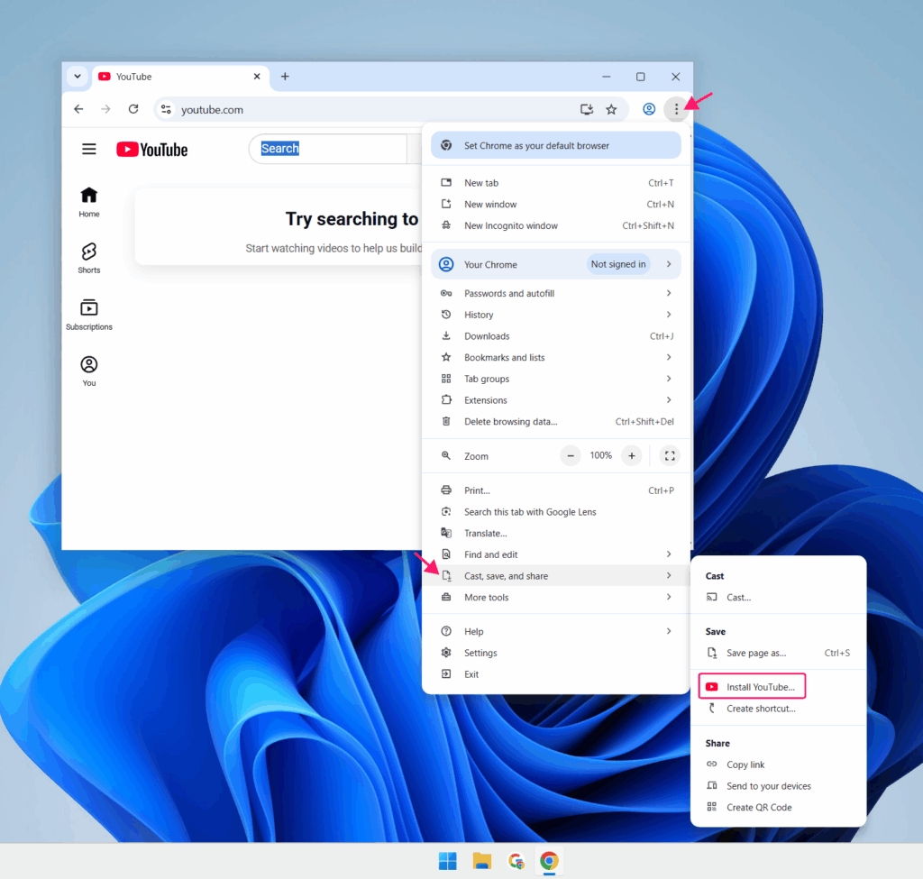
Task: Choose Copy link under Share
Action: tap(778, 765)
